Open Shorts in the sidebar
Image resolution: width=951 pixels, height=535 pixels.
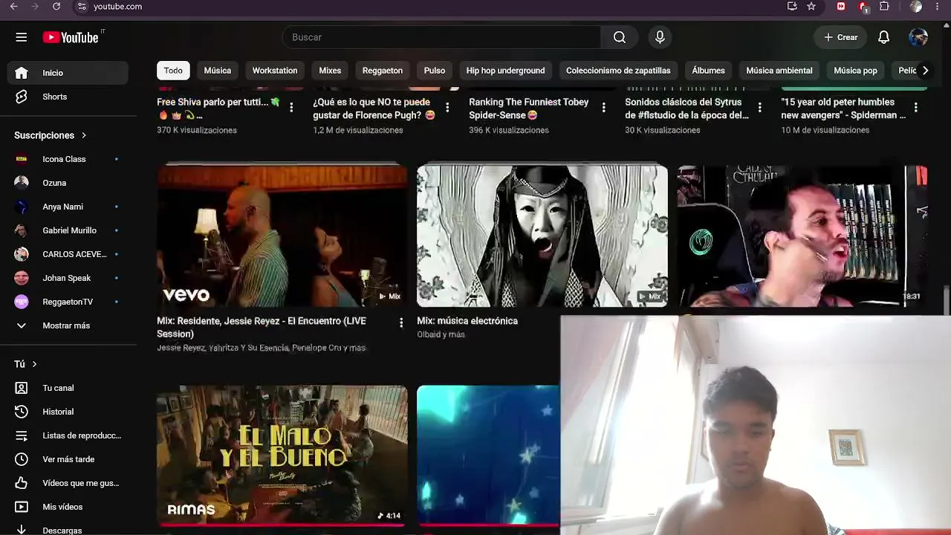68,97
